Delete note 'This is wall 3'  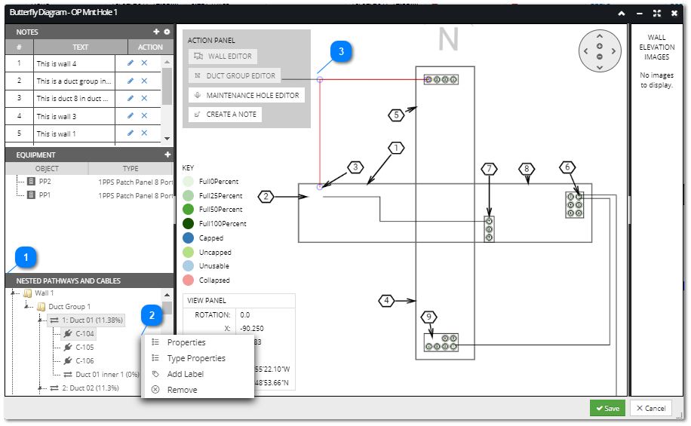(144, 116)
